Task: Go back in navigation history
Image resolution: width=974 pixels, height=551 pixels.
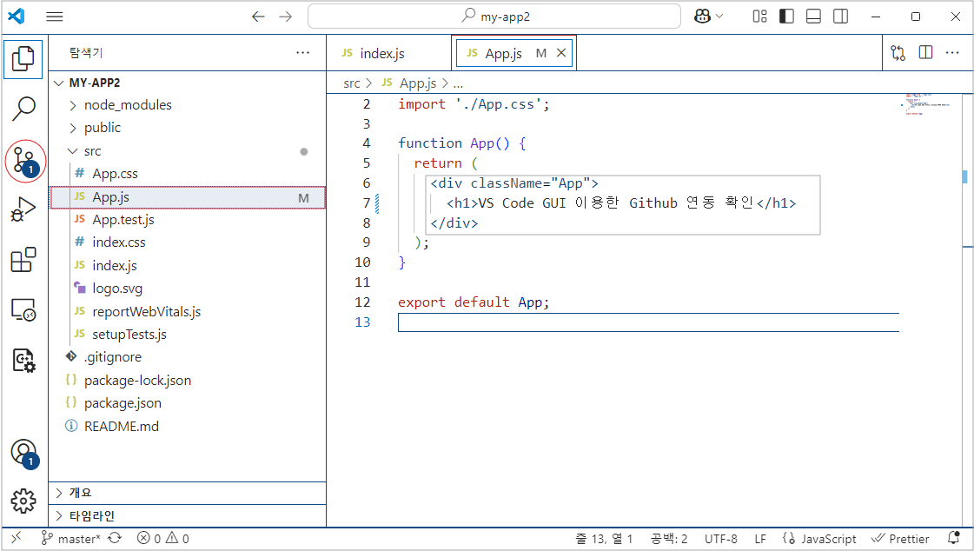Action: click(258, 17)
